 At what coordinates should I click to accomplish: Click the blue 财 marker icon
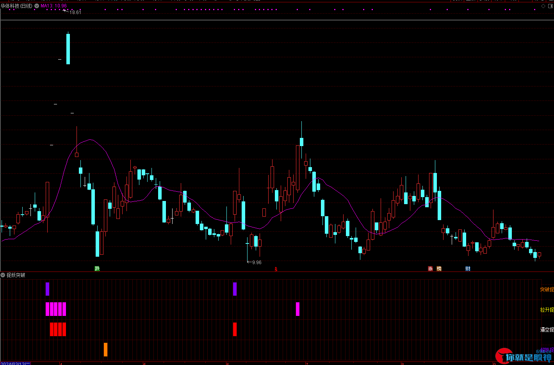coord(468,269)
